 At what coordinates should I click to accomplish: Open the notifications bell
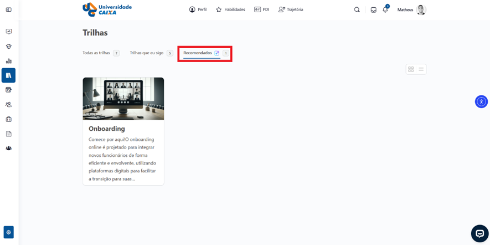tap(385, 10)
